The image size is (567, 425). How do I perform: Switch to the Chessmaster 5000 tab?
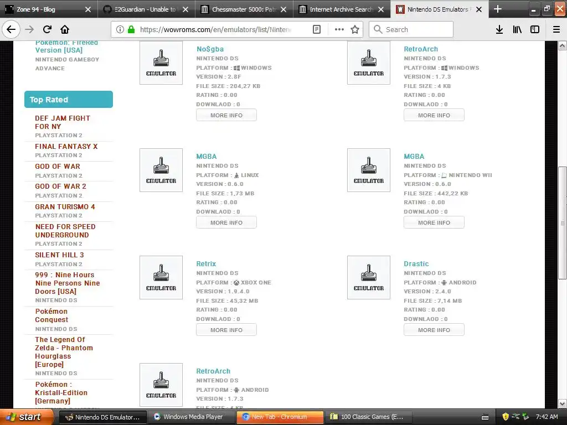pyautogui.click(x=244, y=9)
